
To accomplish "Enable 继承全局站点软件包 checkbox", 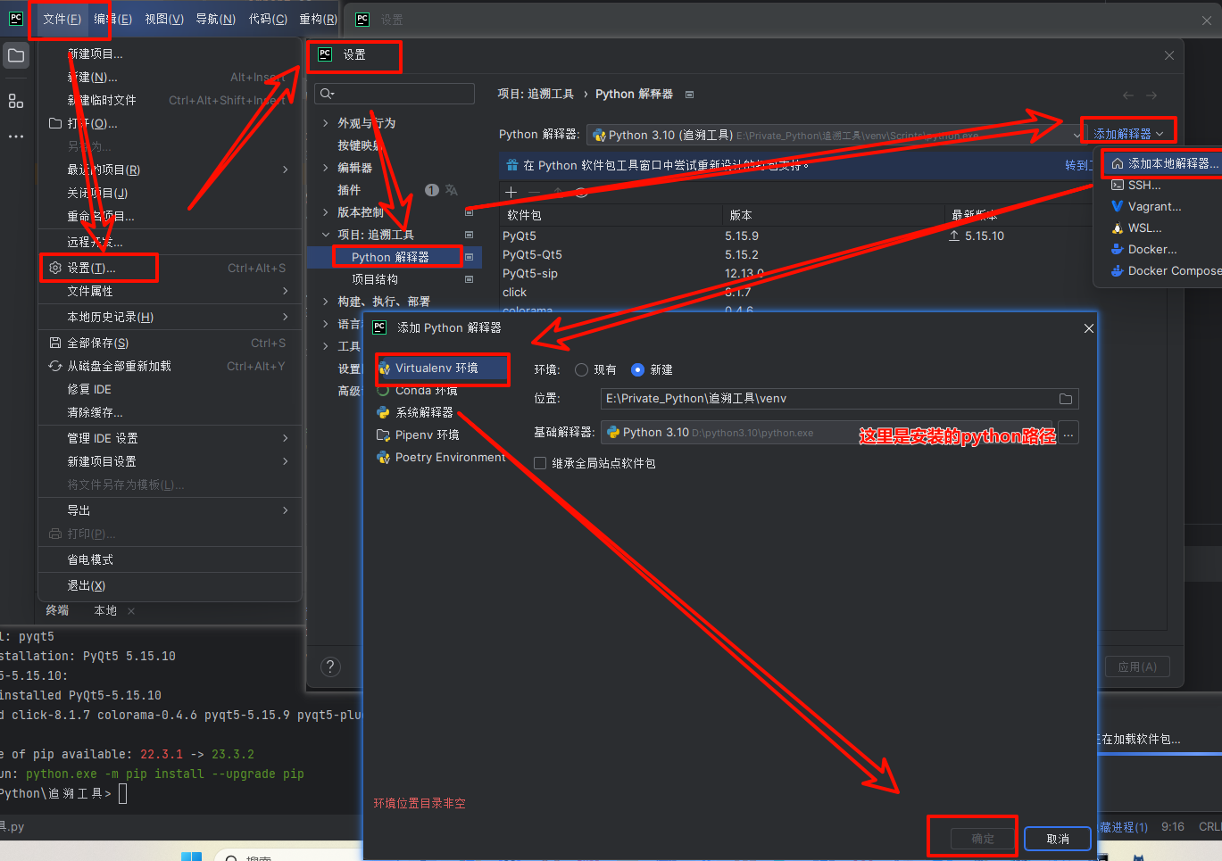I will point(540,463).
